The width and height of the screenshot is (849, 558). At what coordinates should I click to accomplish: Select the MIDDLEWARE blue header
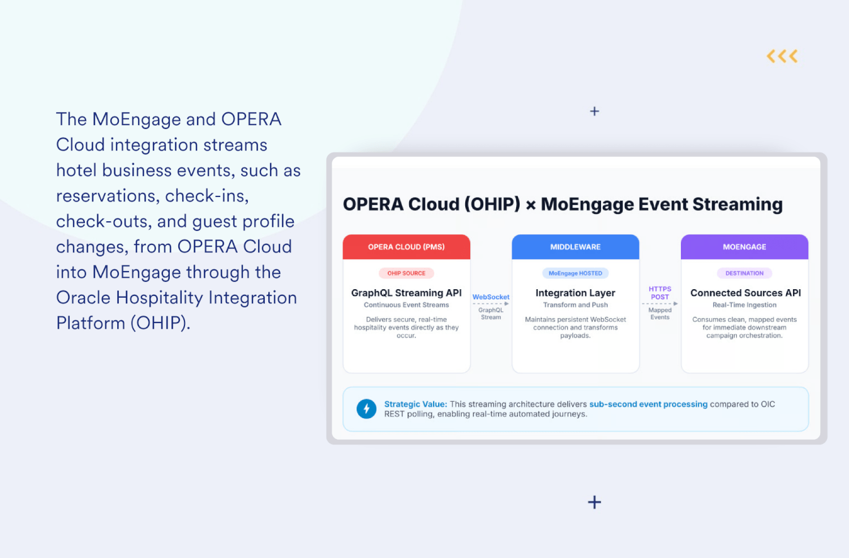click(x=576, y=247)
